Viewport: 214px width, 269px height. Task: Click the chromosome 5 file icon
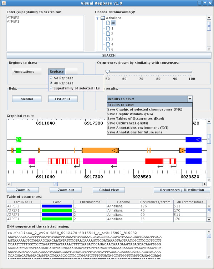(108, 49)
